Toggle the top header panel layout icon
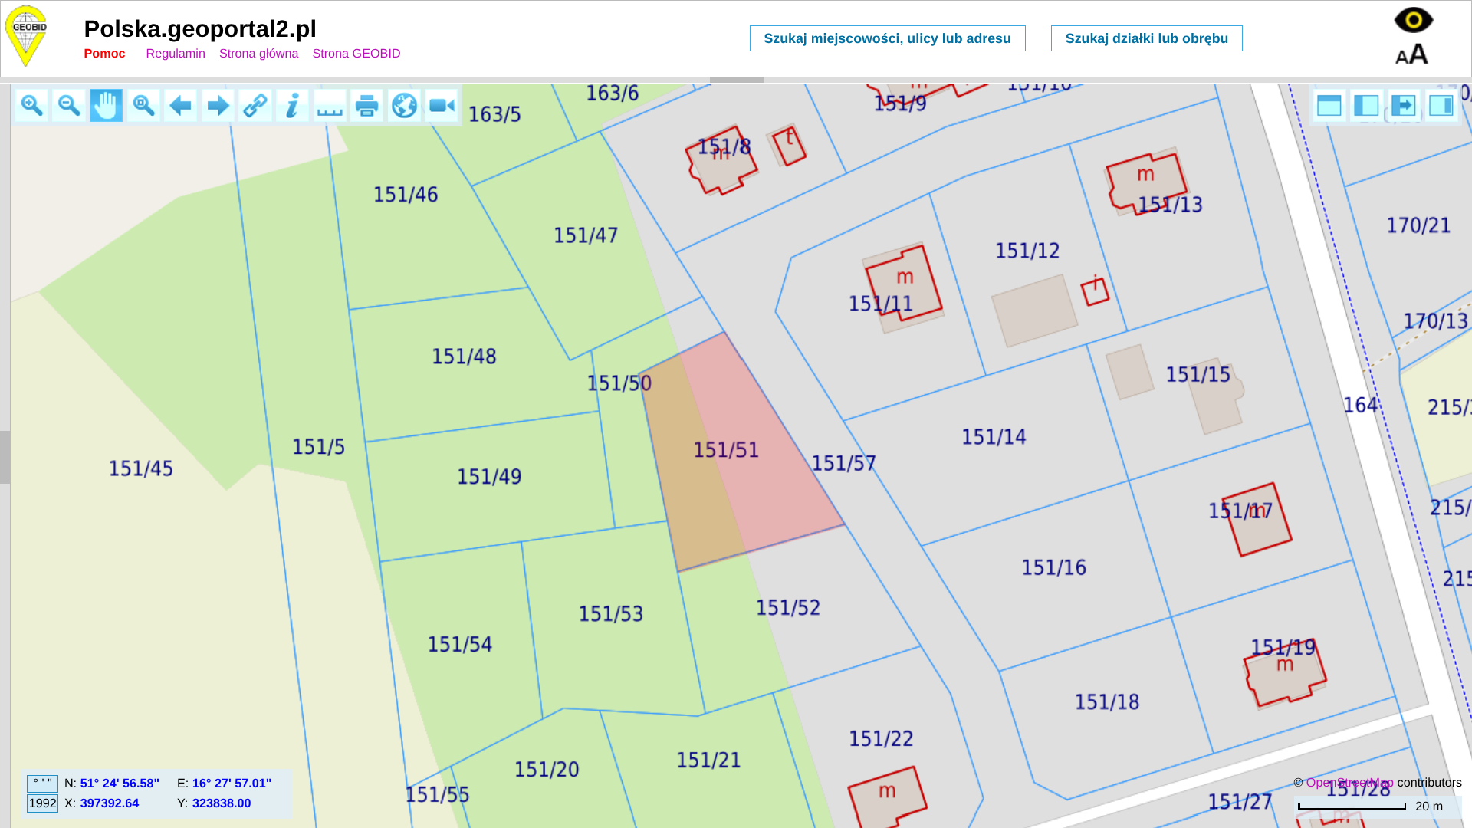The image size is (1472, 828). tap(1329, 105)
